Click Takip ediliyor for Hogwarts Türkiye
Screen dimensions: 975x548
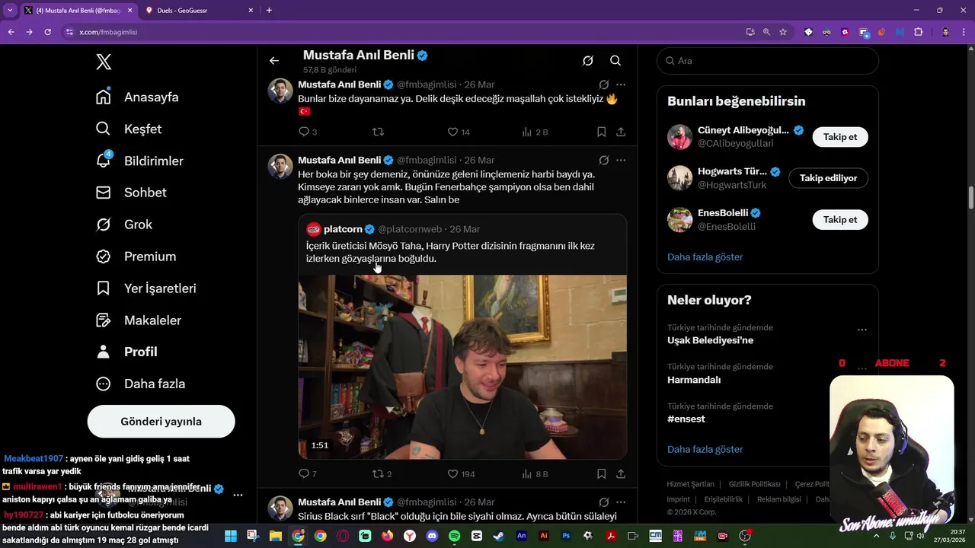828,178
